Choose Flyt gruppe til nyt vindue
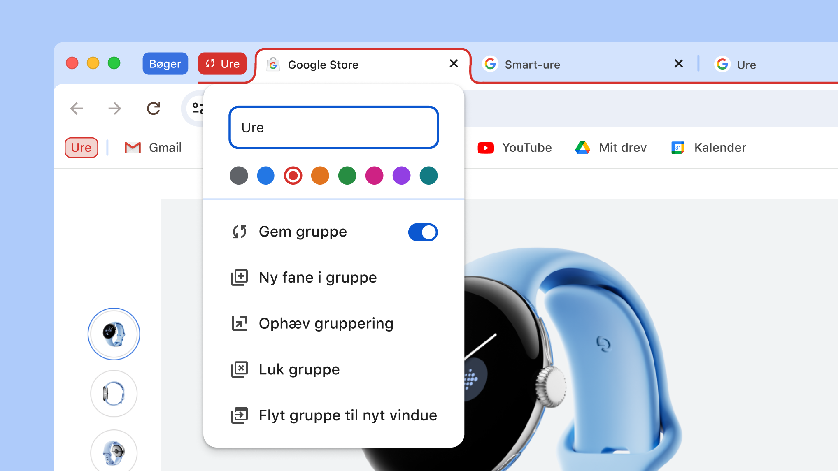This screenshot has height=471, width=838. coord(347,415)
